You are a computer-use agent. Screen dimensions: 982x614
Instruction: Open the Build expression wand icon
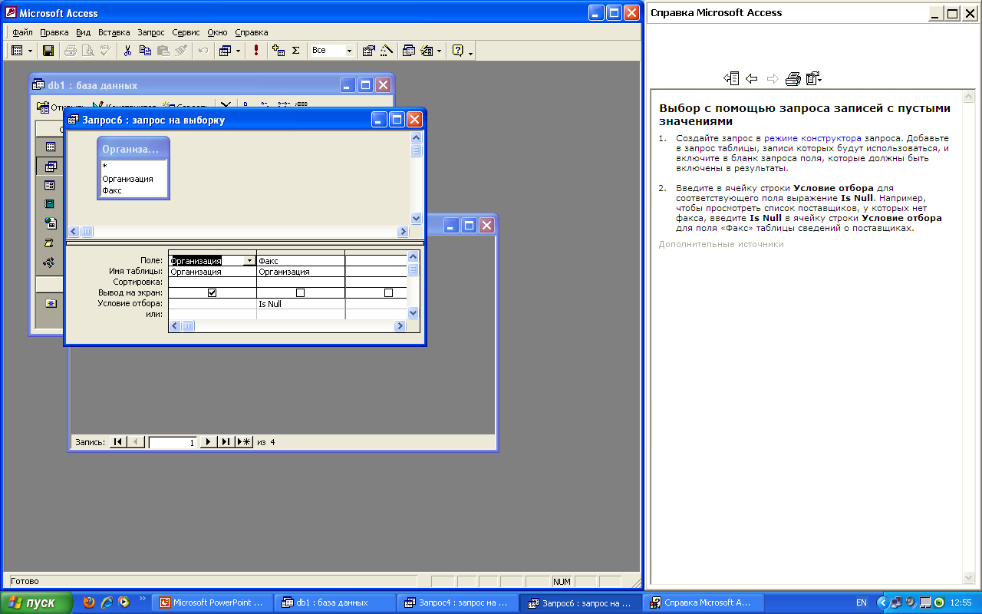pyautogui.click(x=386, y=51)
